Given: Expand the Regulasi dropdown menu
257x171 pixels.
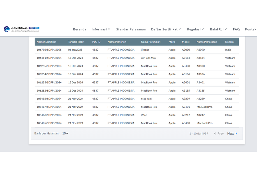Looking at the screenshot, I should 195,29.
